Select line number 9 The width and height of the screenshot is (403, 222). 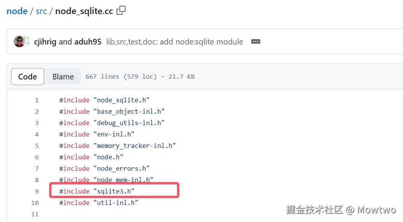pos(37,191)
